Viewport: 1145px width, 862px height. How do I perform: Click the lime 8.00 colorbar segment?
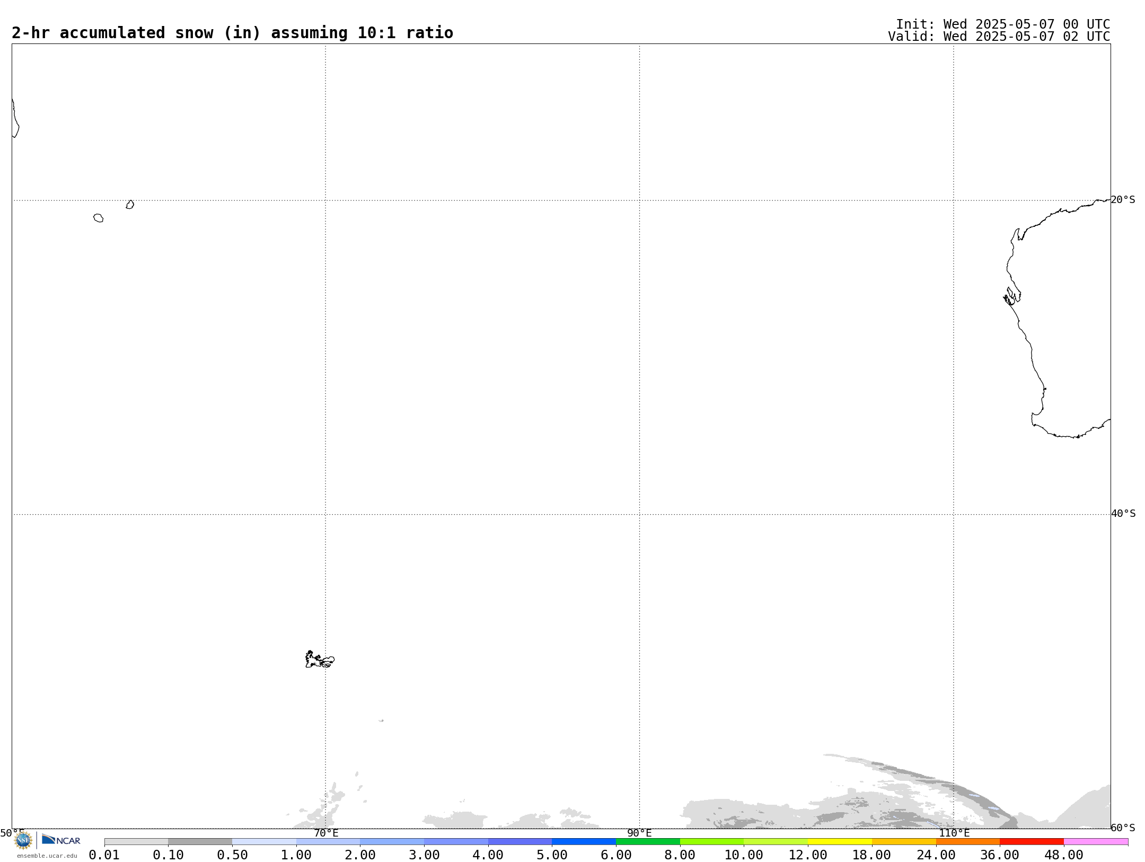[712, 842]
